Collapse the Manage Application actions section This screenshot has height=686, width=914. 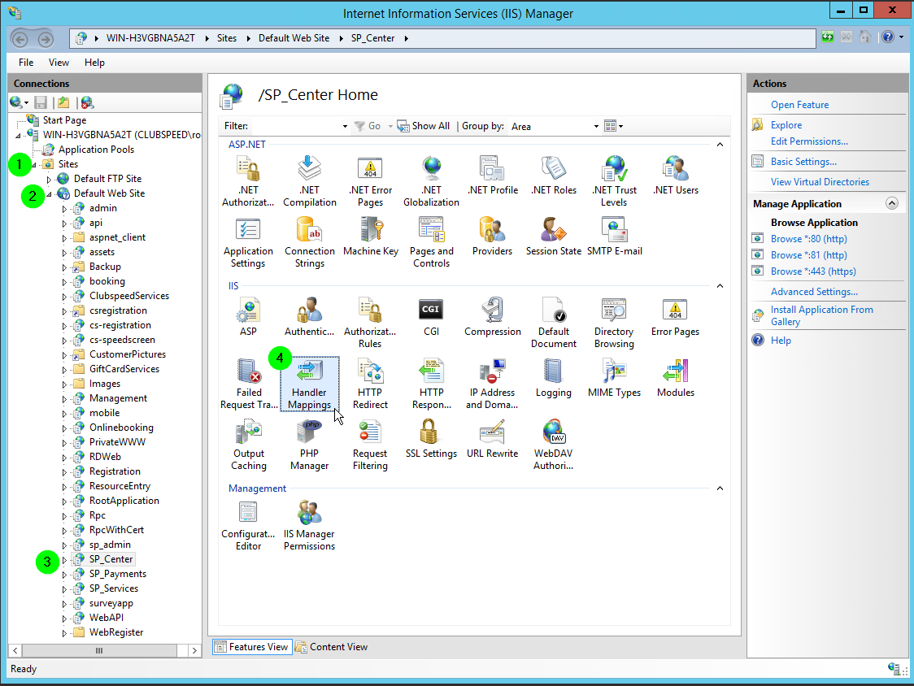click(892, 203)
